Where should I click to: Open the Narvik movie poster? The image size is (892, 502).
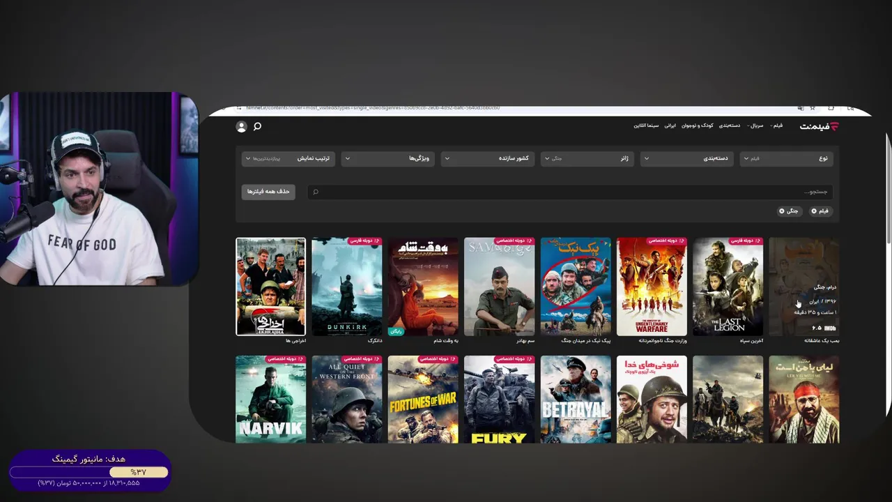tap(270, 400)
